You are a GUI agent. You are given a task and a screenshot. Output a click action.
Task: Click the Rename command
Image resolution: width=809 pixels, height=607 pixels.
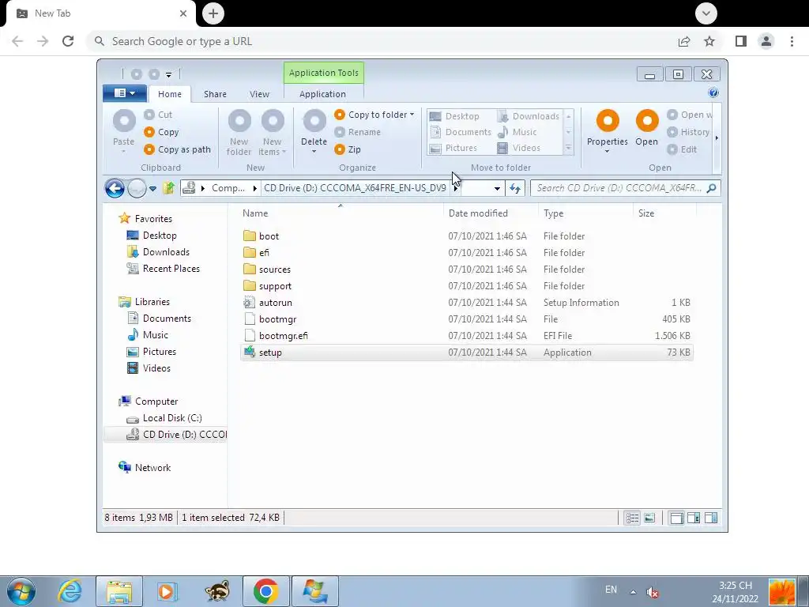(x=358, y=132)
